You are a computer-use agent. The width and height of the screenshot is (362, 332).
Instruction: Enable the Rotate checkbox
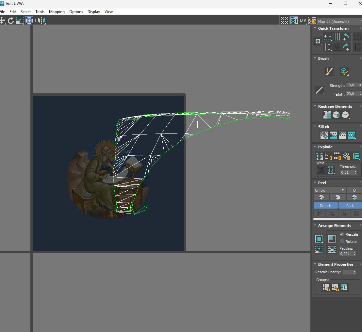(342, 242)
